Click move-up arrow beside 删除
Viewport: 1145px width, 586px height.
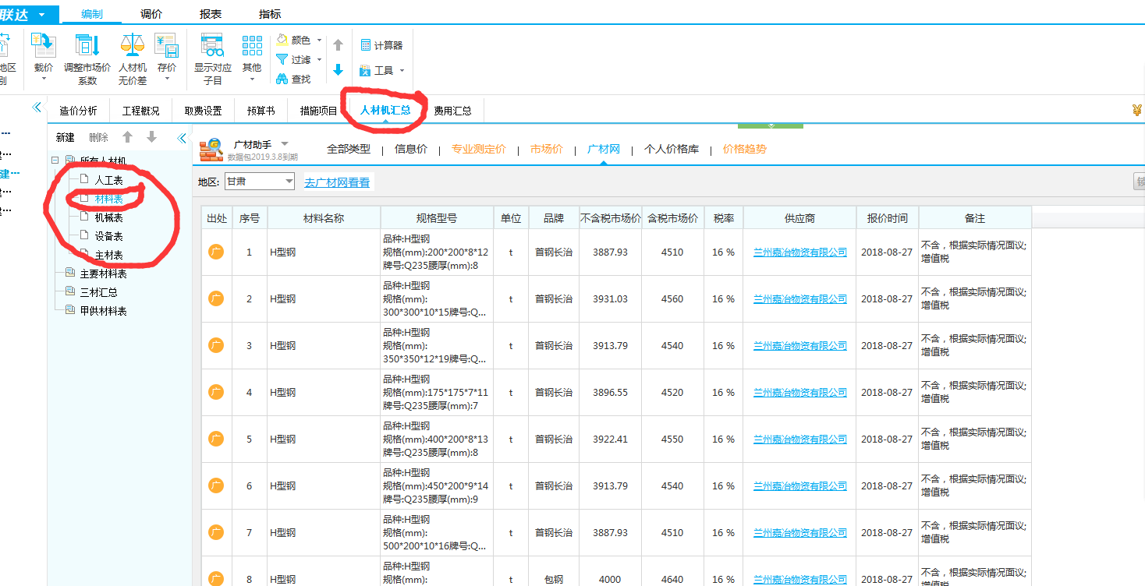coord(127,137)
